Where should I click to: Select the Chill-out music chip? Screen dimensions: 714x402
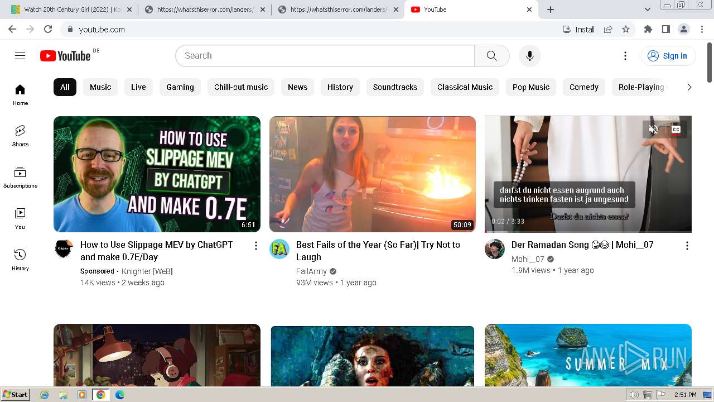tap(241, 87)
